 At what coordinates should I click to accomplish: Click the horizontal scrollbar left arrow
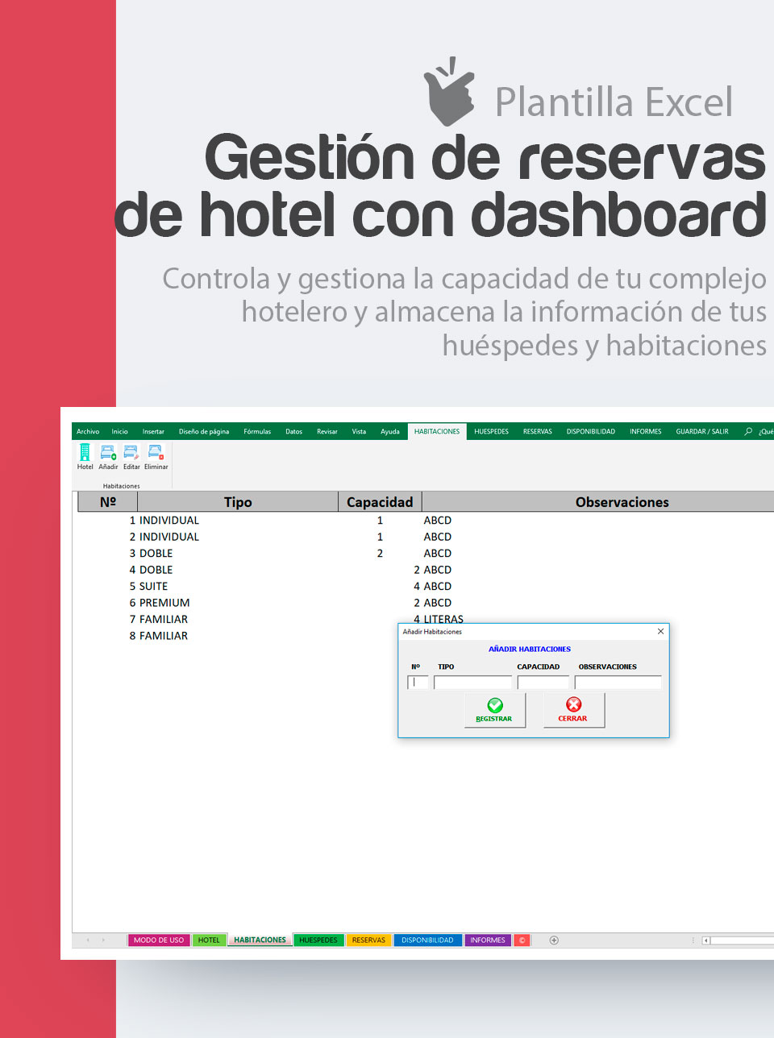point(706,940)
